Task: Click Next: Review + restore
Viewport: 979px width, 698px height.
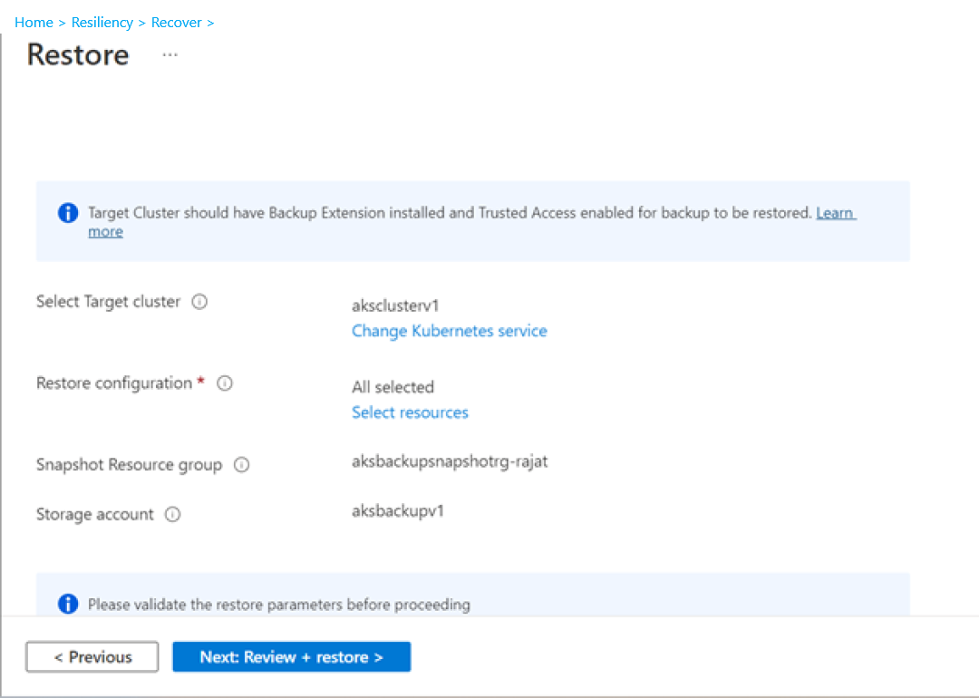Action: (291, 656)
